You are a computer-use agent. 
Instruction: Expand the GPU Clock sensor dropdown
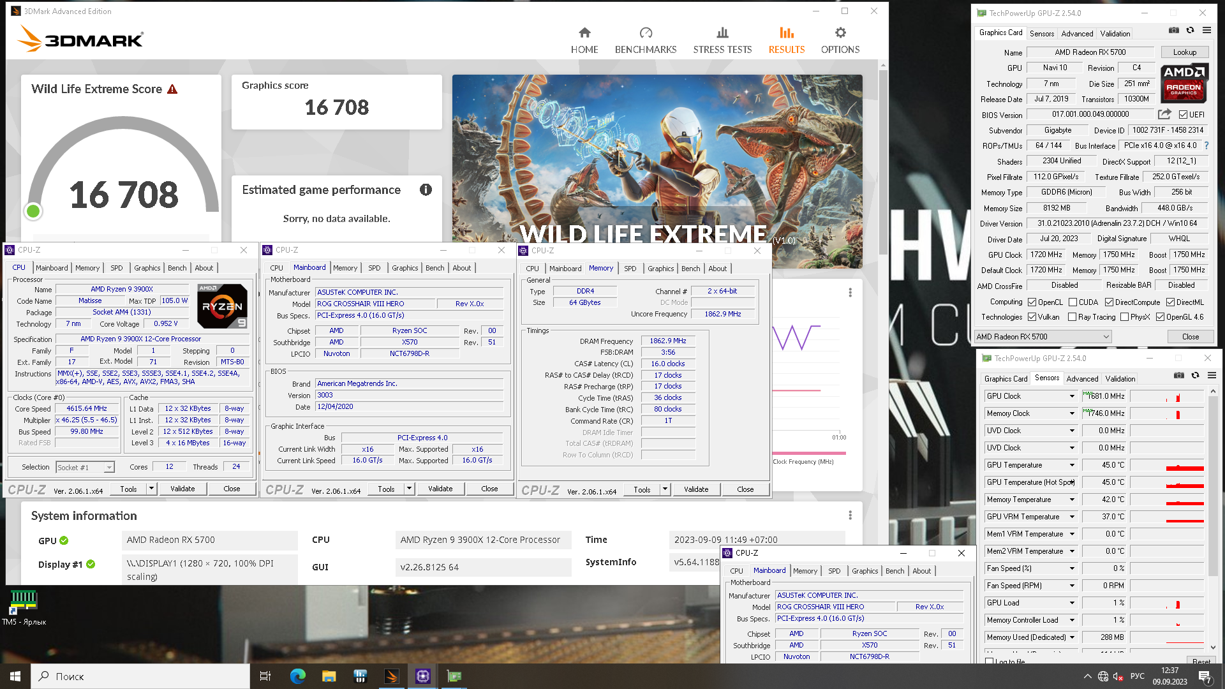pyautogui.click(x=1072, y=396)
